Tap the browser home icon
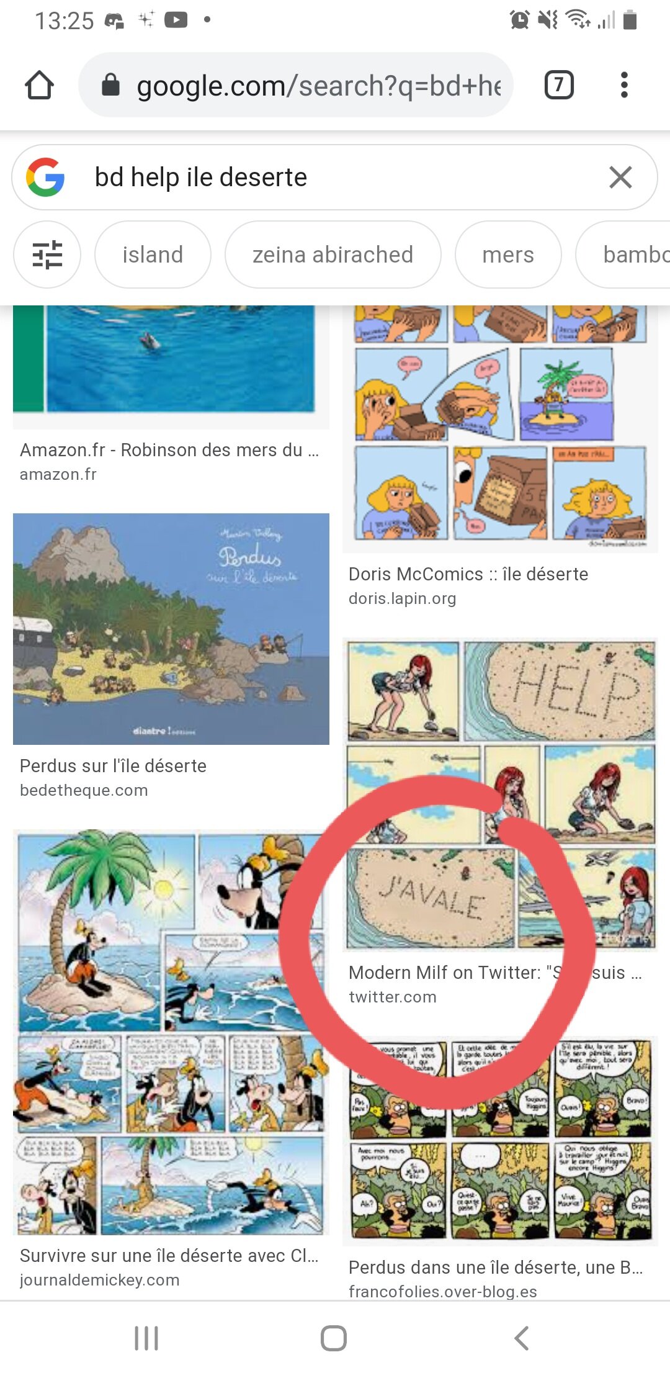 (x=39, y=85)
